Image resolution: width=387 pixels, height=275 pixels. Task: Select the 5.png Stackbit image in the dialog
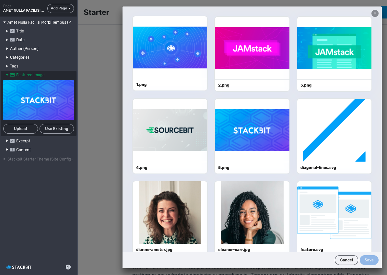[x=252, y=130]
